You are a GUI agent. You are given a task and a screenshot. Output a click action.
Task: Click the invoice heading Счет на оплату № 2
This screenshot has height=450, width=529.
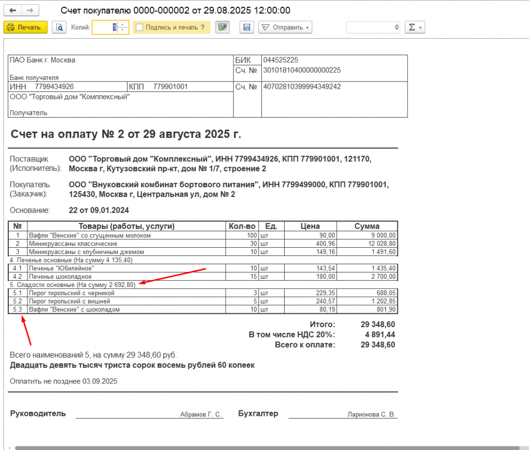(126, 134)
